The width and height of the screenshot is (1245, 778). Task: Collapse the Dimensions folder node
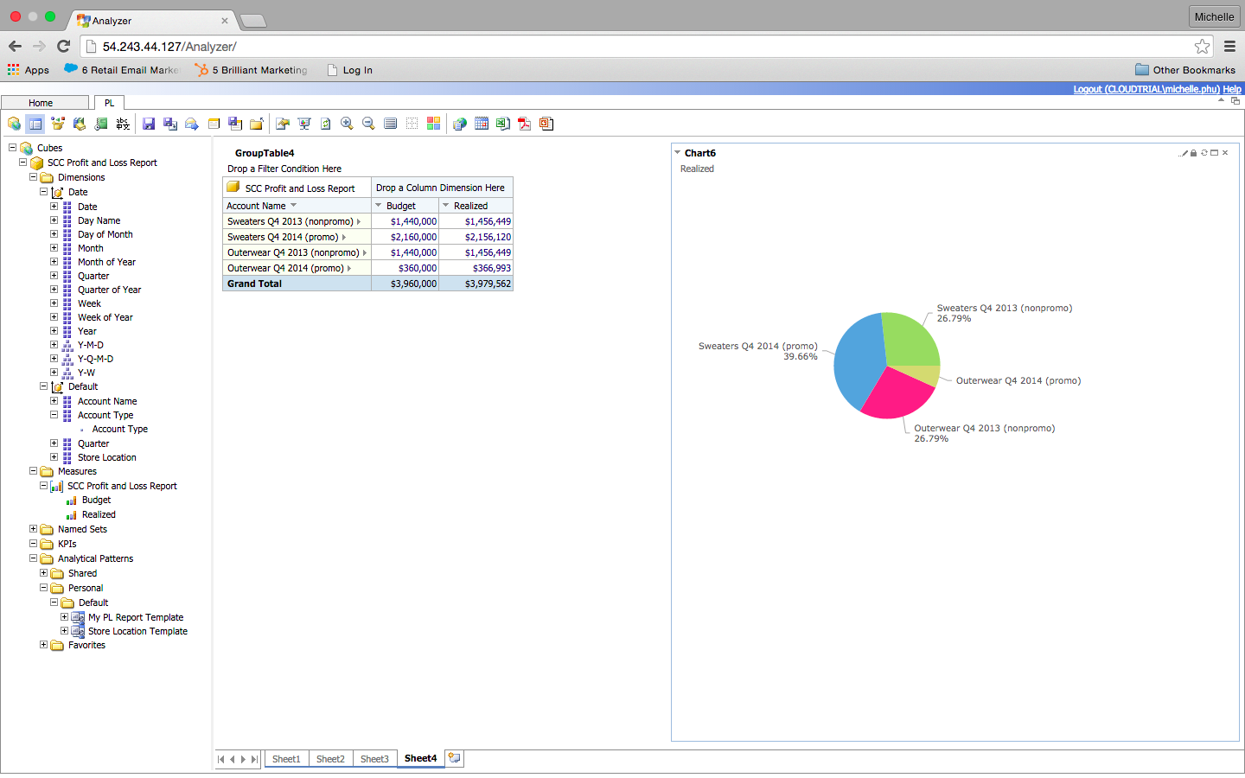tap(33, 177)
